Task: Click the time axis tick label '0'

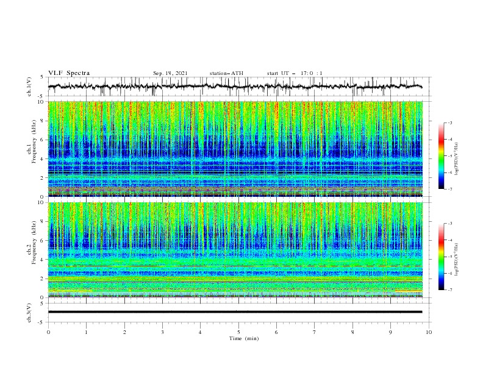Action: point(48,332)
